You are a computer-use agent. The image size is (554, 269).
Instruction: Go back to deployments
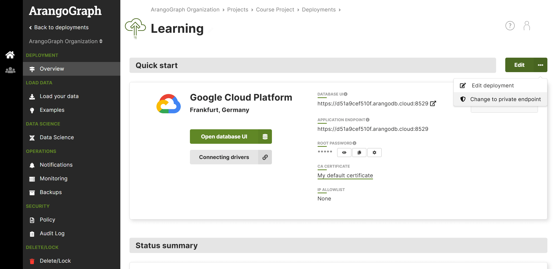tap(59, 27)
